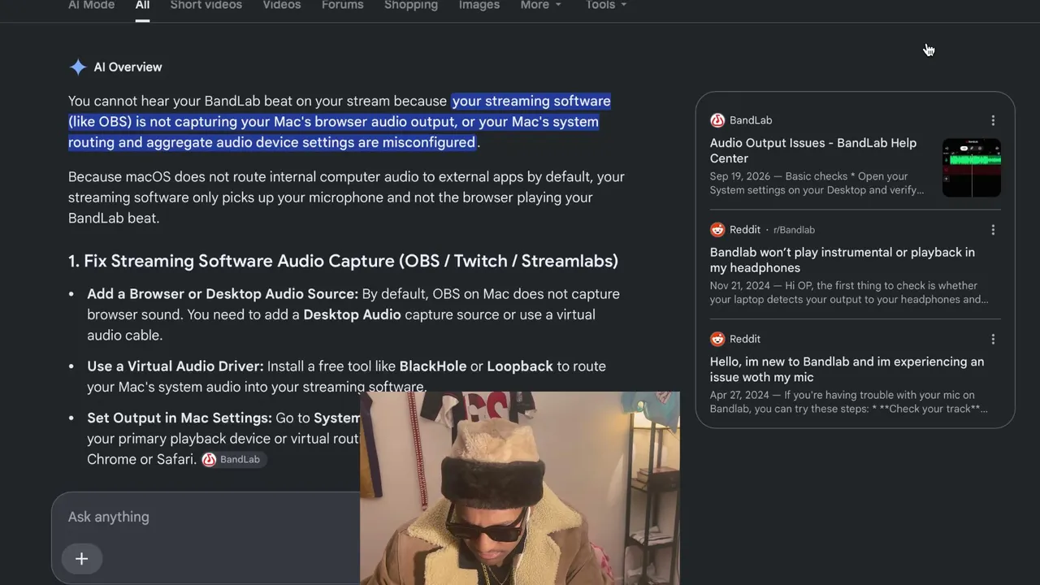This screenshot has width=1040, height=585.
Task: Click the 'Set Output in Mac Settings:' text
Action: (x=180, y=418)
